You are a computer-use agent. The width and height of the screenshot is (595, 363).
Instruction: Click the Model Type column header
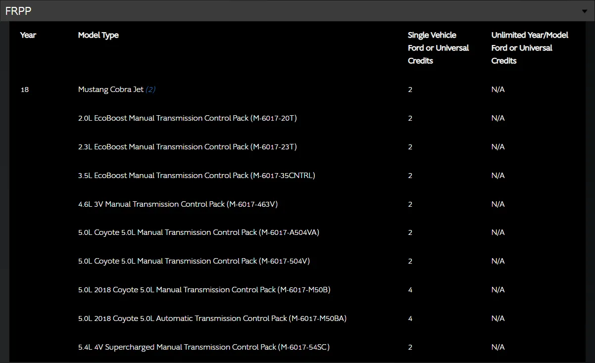pos(99,35)
